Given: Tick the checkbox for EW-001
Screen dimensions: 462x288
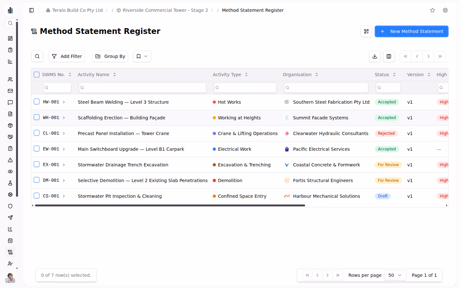Looking at the screenshot, I should [x=37, y=149].
